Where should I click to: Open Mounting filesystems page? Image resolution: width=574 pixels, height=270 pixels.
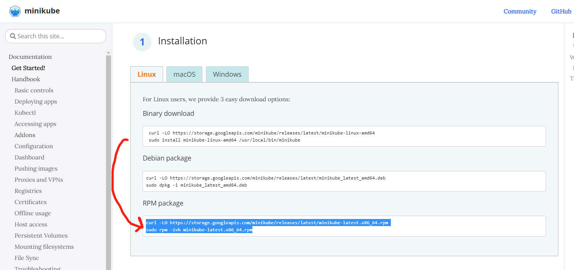click(x=44, y=247)
